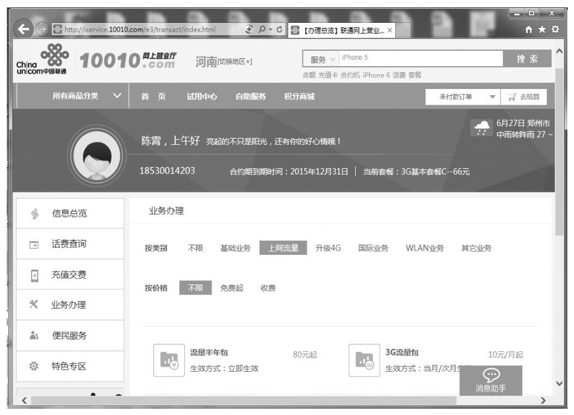Viewport: 574px width, 415px height.
Task: Select the 收费 price filter
Action: tap(268, 288)
